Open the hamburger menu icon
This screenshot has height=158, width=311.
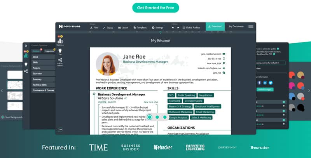[251, 26]
